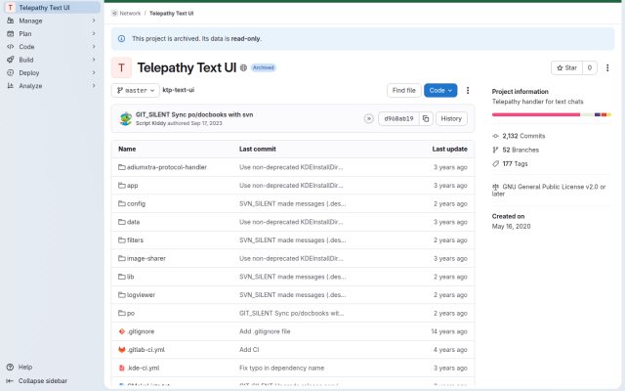This screenshot has height=391, width=625.
Task: Open the Plan sidebar section
Action: [x=52, y=34]
